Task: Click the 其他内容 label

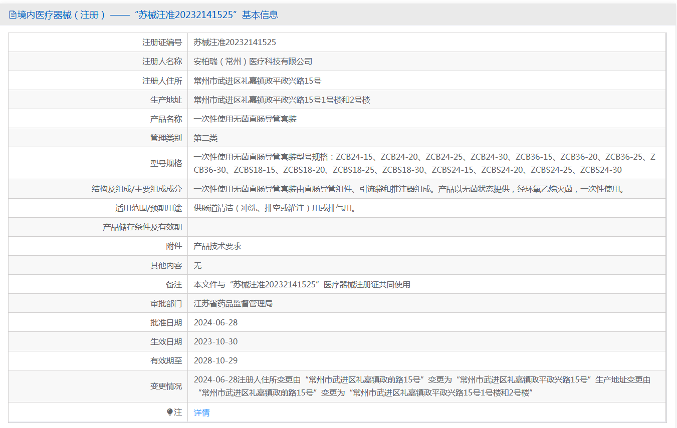Action: click(x=166, y=265)
